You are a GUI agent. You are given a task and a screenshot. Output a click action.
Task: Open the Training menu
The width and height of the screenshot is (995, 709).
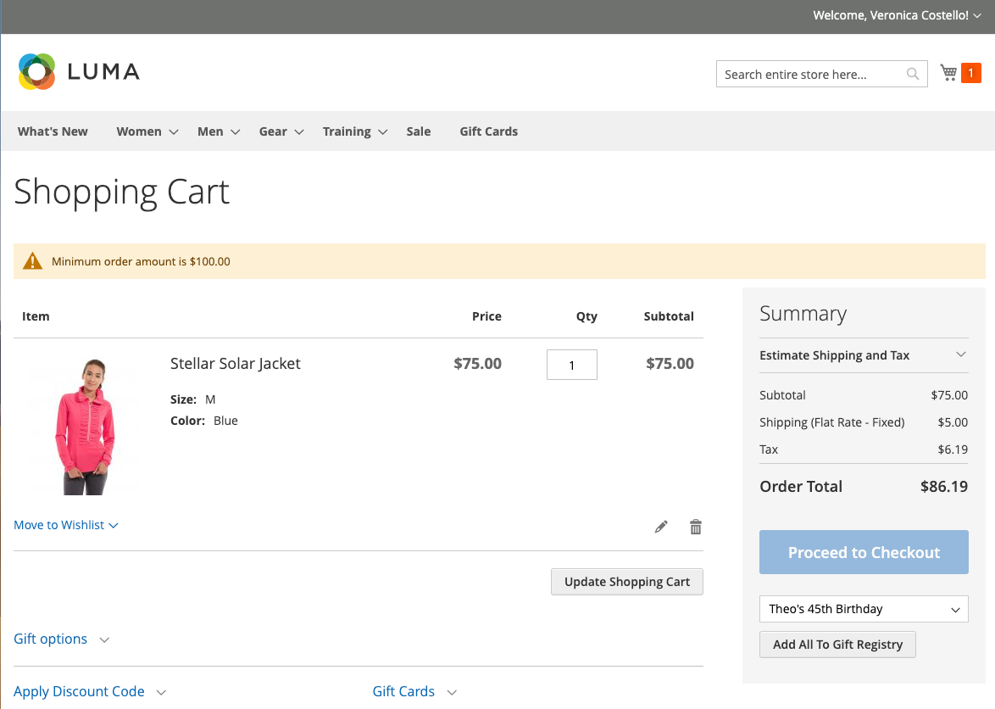[x=355, y=131]
